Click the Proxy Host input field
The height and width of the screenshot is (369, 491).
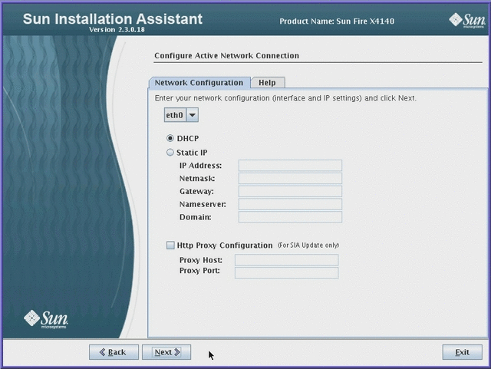point(286,260)
